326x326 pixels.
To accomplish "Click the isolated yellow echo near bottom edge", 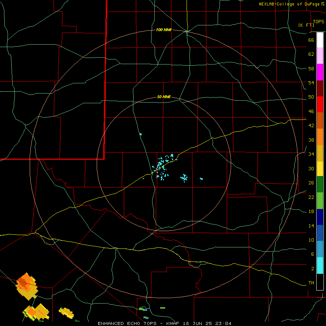I will pos(66,313).
